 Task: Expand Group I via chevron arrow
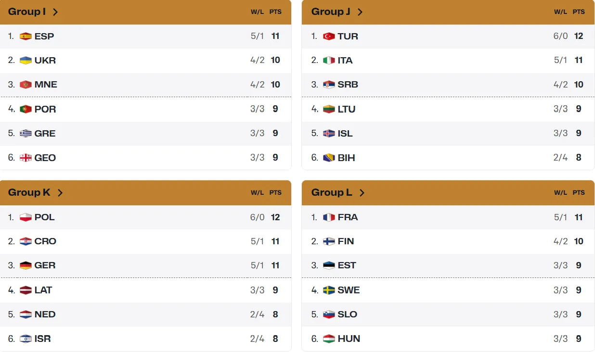[55, 12]
